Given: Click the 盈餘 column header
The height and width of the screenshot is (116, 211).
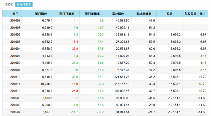Looking at the screenshot, I should (x=169, y=14).
